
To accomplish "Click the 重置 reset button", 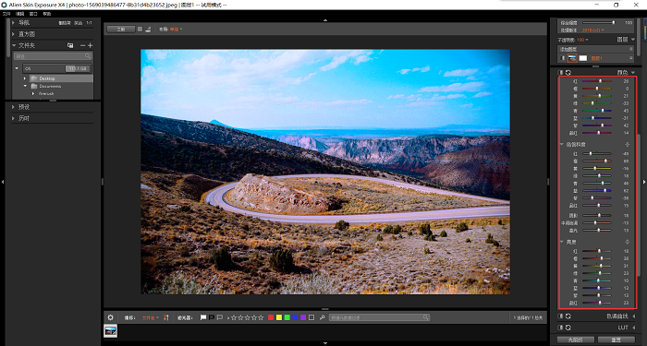I will [616, 340].
